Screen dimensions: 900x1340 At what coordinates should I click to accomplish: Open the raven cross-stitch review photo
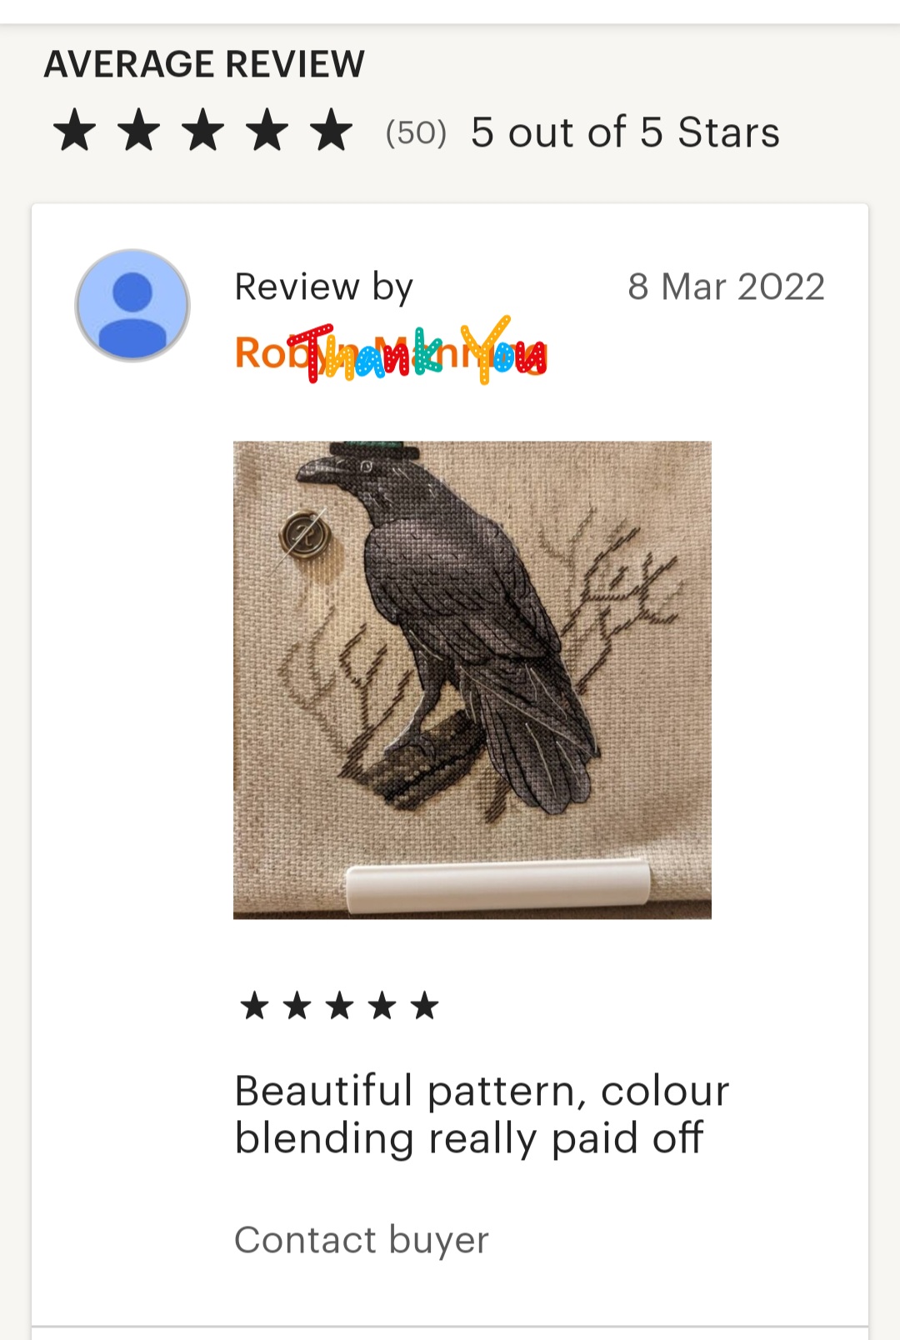472,680
